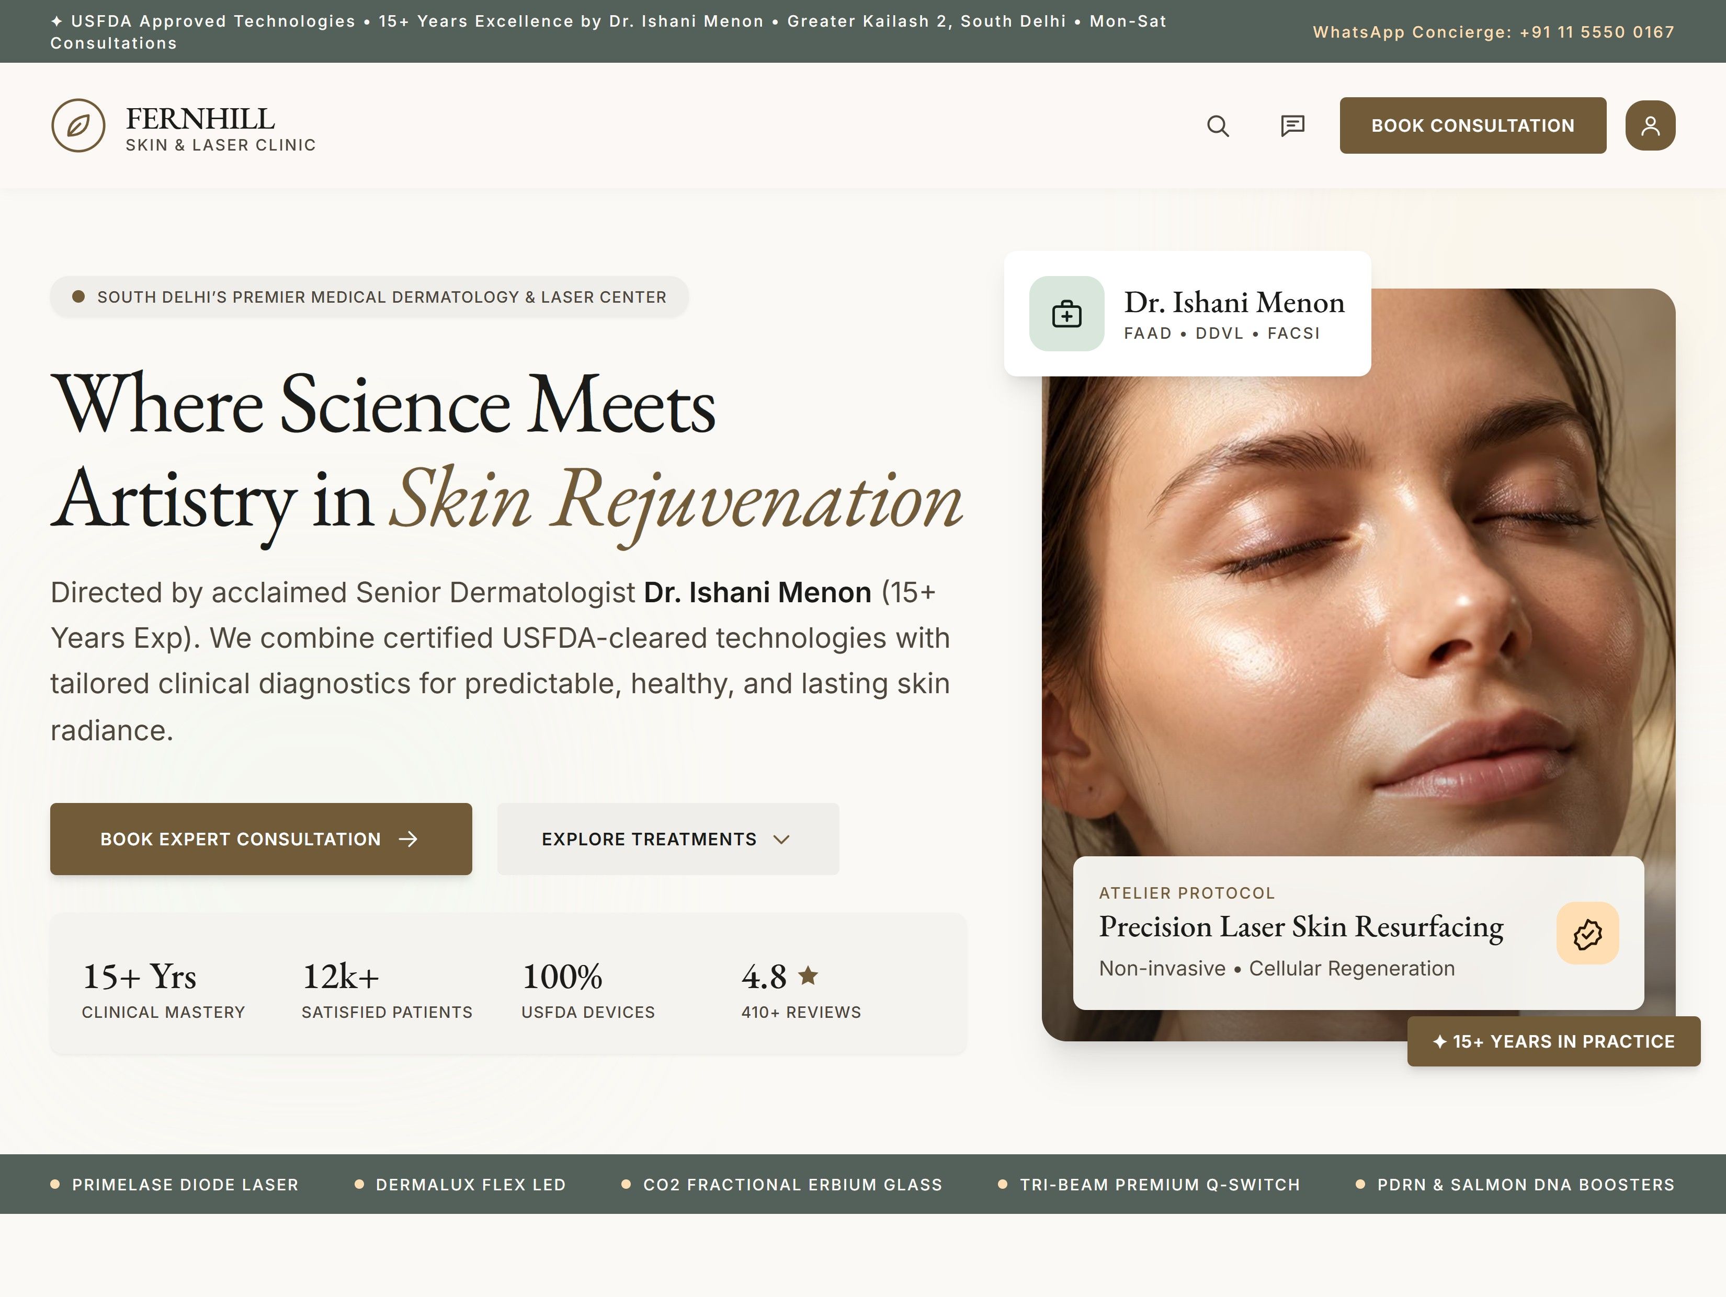
Task: Open the chat message icon
Action: (1293, 125)
